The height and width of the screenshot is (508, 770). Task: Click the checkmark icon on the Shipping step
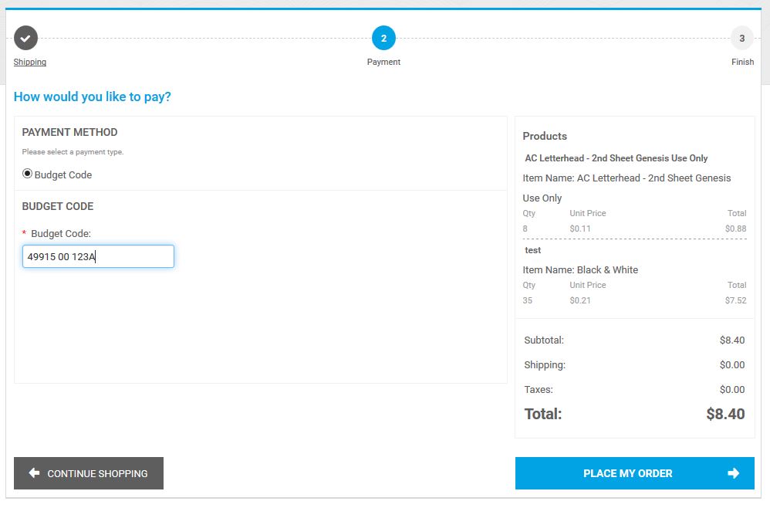pyautogui.click(x=27, y=37)
